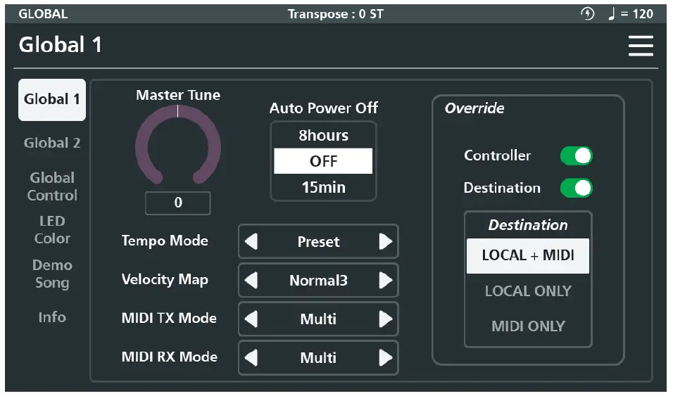Viewport: 673px width, 396px height.
Task: Click the MIDI RX Mode Multi value
Action: coord(318,358)
